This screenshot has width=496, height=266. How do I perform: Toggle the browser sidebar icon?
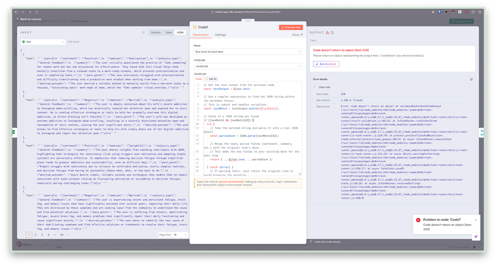[x=16, y=12]
